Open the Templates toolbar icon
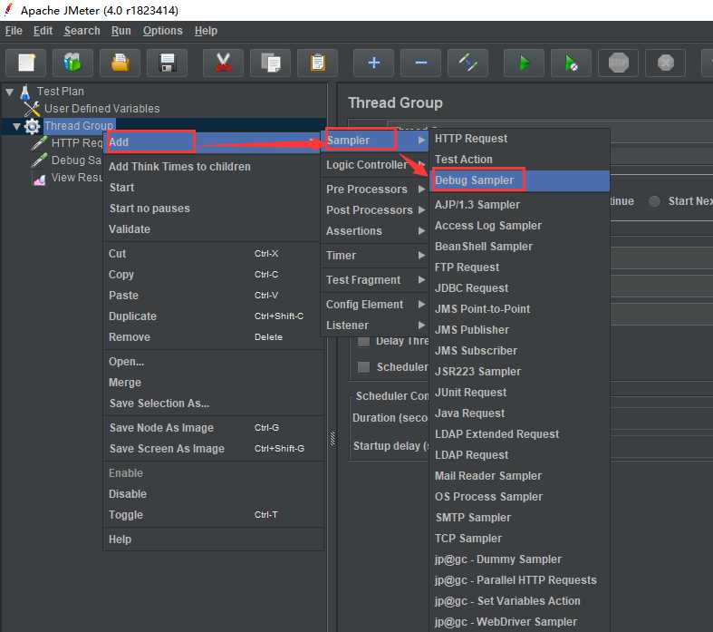Image resolution: width=713 pixels, height=632 pixels. coord(72,63)
